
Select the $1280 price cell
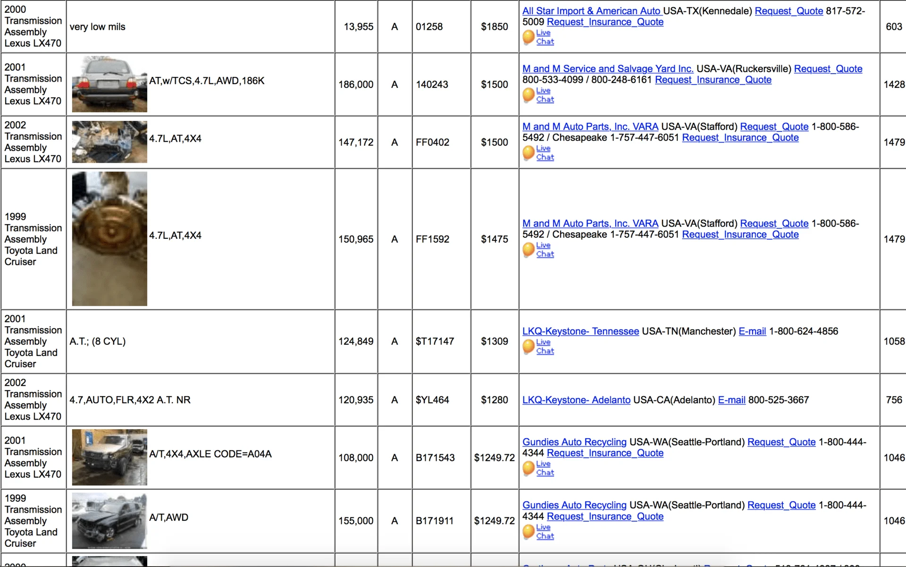495,400
